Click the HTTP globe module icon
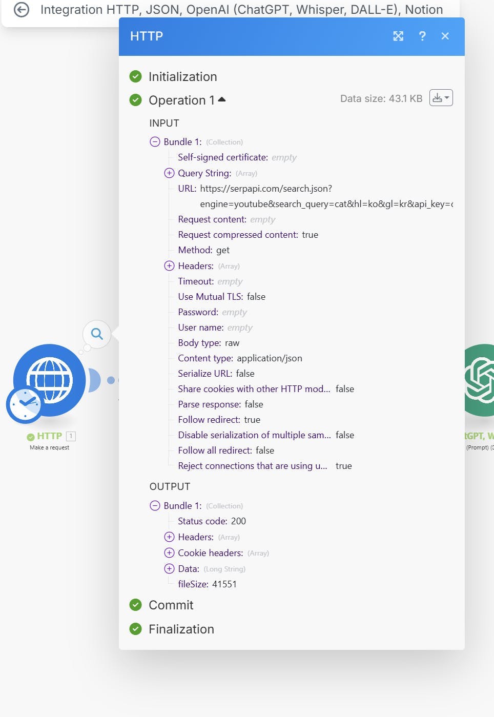The height and width of the screenshot is (717, 494). 50,380
